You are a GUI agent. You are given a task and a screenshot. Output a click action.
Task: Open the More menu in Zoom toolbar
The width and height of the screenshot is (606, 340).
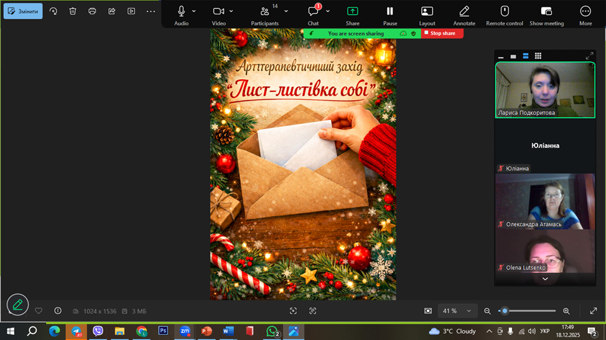[585, 12]
